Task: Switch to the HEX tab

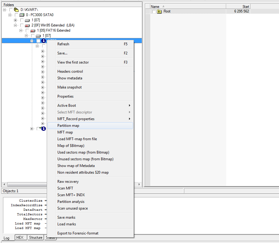Action: [x=20, y=238]
